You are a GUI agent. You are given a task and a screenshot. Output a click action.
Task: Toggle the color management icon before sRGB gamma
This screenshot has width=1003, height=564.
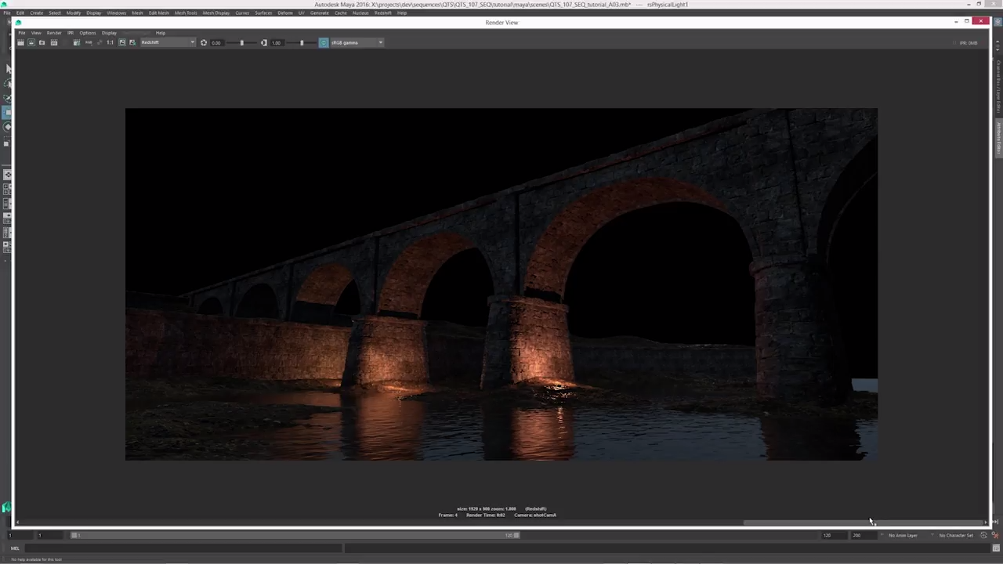[x=323, y=42]
